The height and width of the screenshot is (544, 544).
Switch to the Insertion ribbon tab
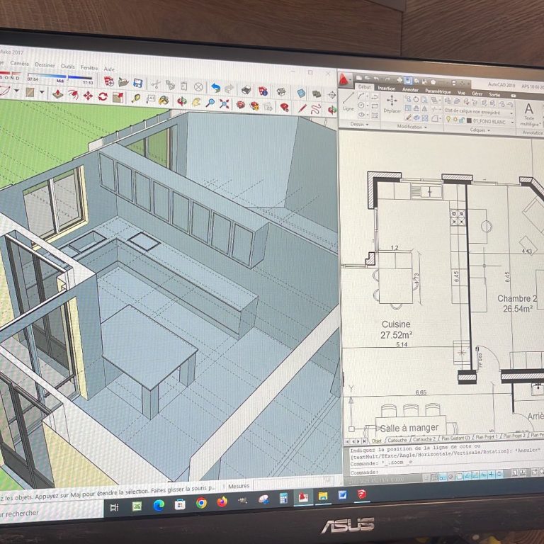[387, 89]
